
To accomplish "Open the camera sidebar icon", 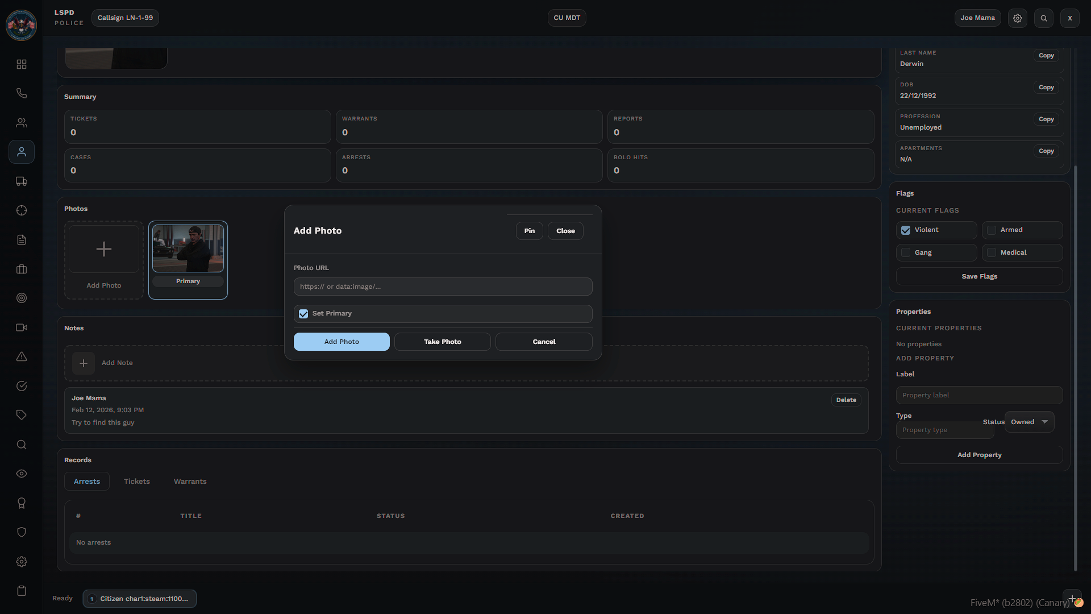I will click(x=22, y=327).
